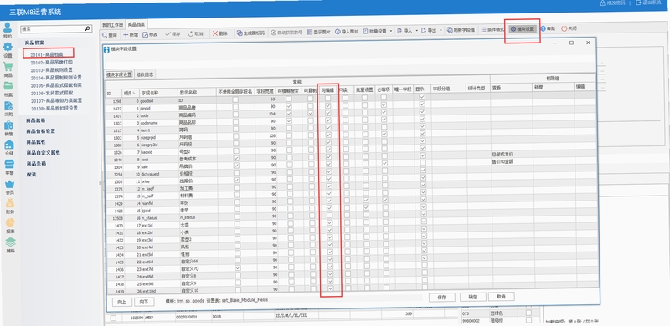The height and width of the screenshot is (326, 670).
Task: Open 零售 module in sidebar
Action: (9, 167)
